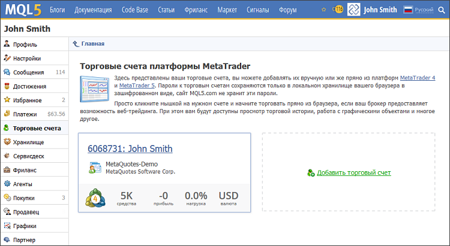Open Покупки section with 3 items

pyautogui.click(x=34, y=198)
